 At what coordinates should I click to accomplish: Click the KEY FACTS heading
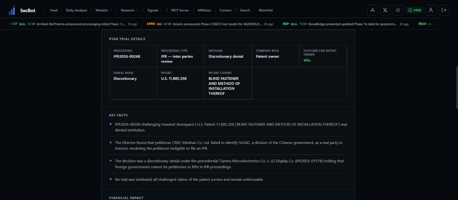118,115
